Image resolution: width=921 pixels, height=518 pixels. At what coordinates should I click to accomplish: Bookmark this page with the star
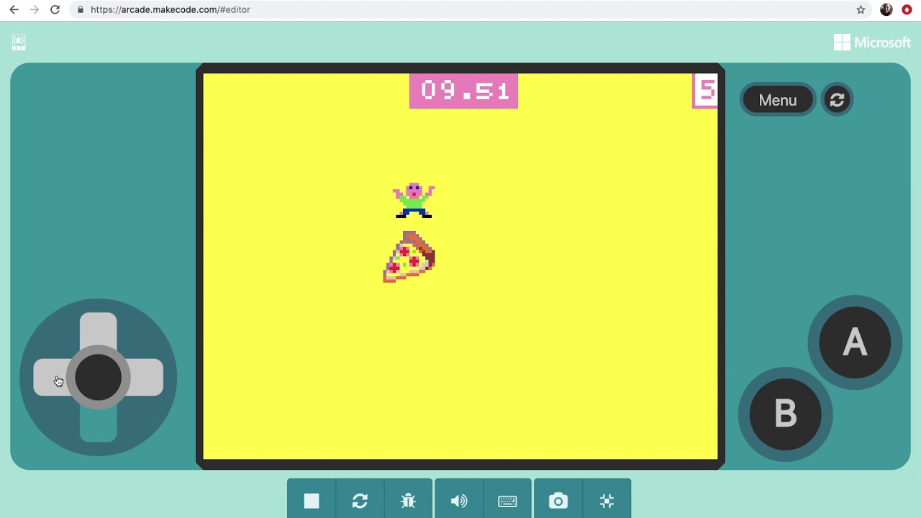(861, 9)
